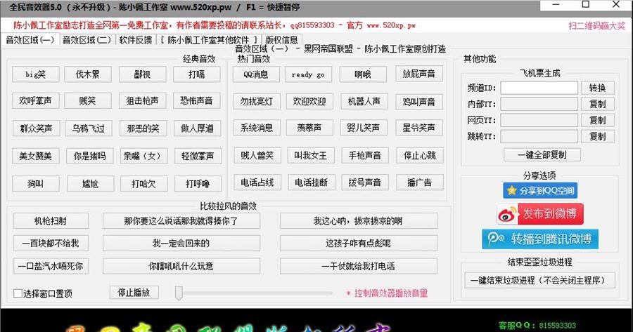Click the sound volume slider handle
633x332 pixels.
pos(179,293)
